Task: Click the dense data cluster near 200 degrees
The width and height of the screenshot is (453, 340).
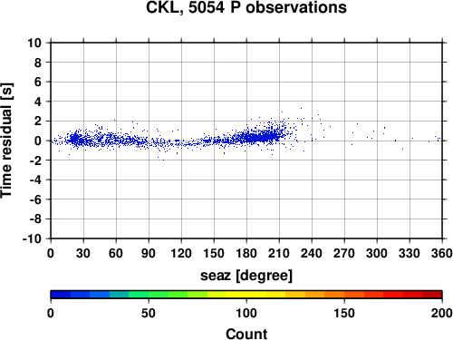Action: (265, 137)
